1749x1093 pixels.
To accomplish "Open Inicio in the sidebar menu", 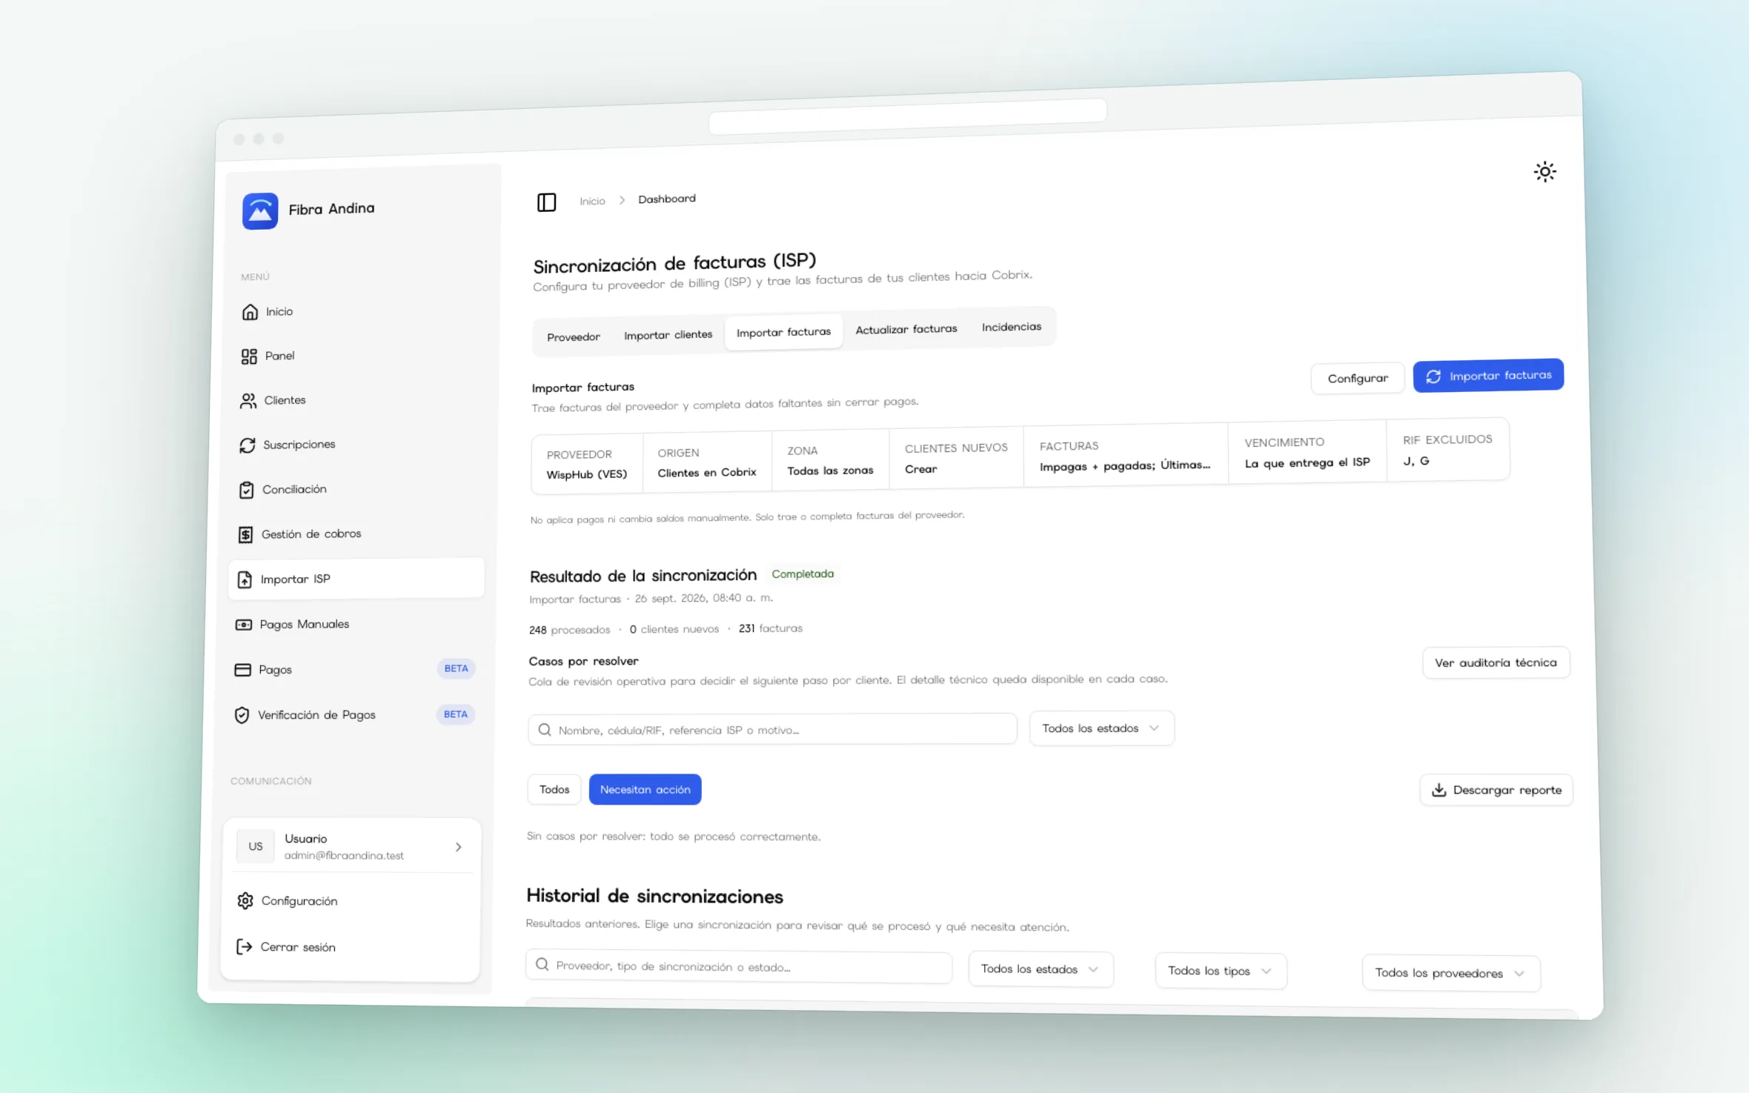I will (279, 312).
